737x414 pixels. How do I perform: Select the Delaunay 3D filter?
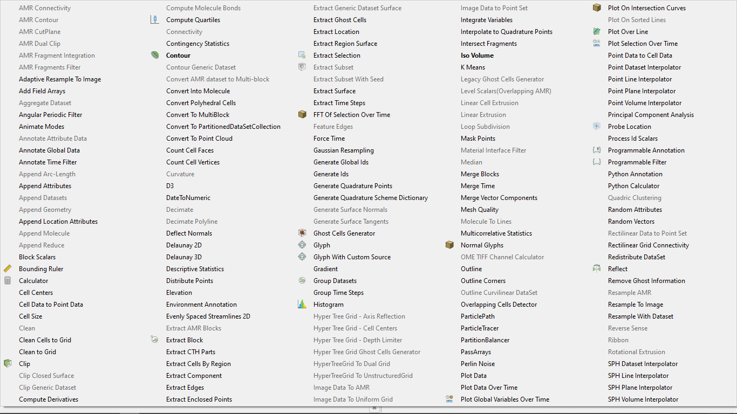pos(184,257)
